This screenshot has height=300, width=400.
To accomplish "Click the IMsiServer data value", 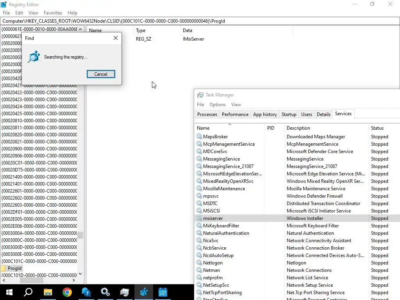I will [x=193, y=39].
